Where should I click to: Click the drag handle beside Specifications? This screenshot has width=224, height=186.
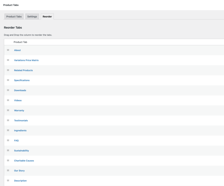point(8,80)
